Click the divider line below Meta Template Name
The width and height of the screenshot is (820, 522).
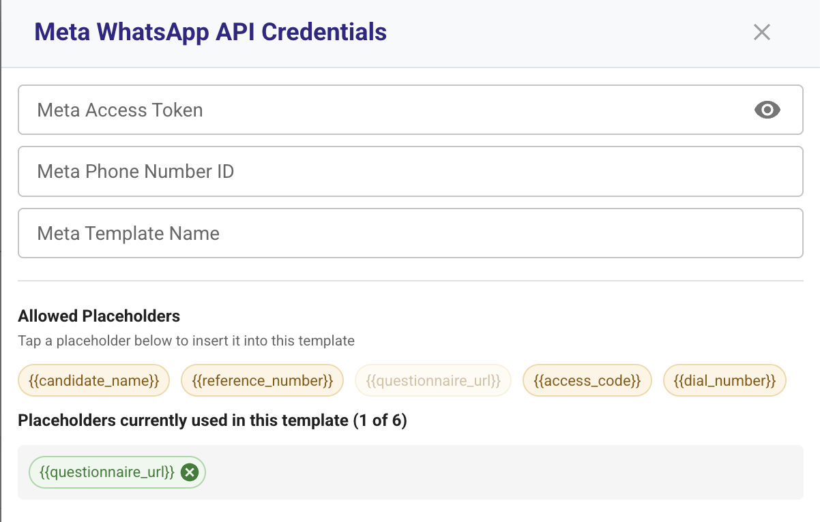[x=410, y=281]
